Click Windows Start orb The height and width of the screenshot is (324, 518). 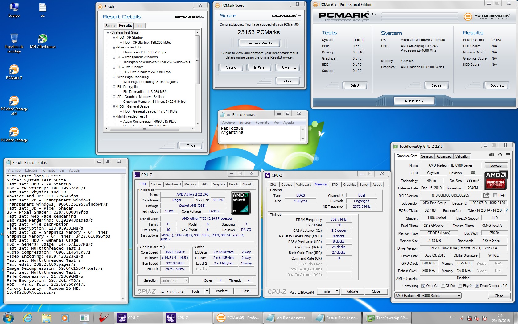(x=8, y=318)
